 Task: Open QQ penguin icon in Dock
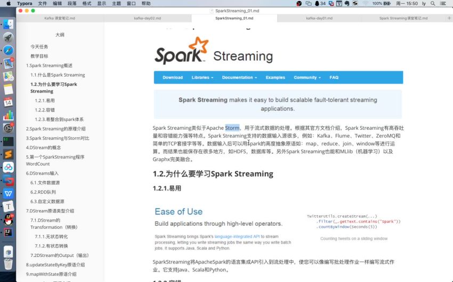(8, 220)
